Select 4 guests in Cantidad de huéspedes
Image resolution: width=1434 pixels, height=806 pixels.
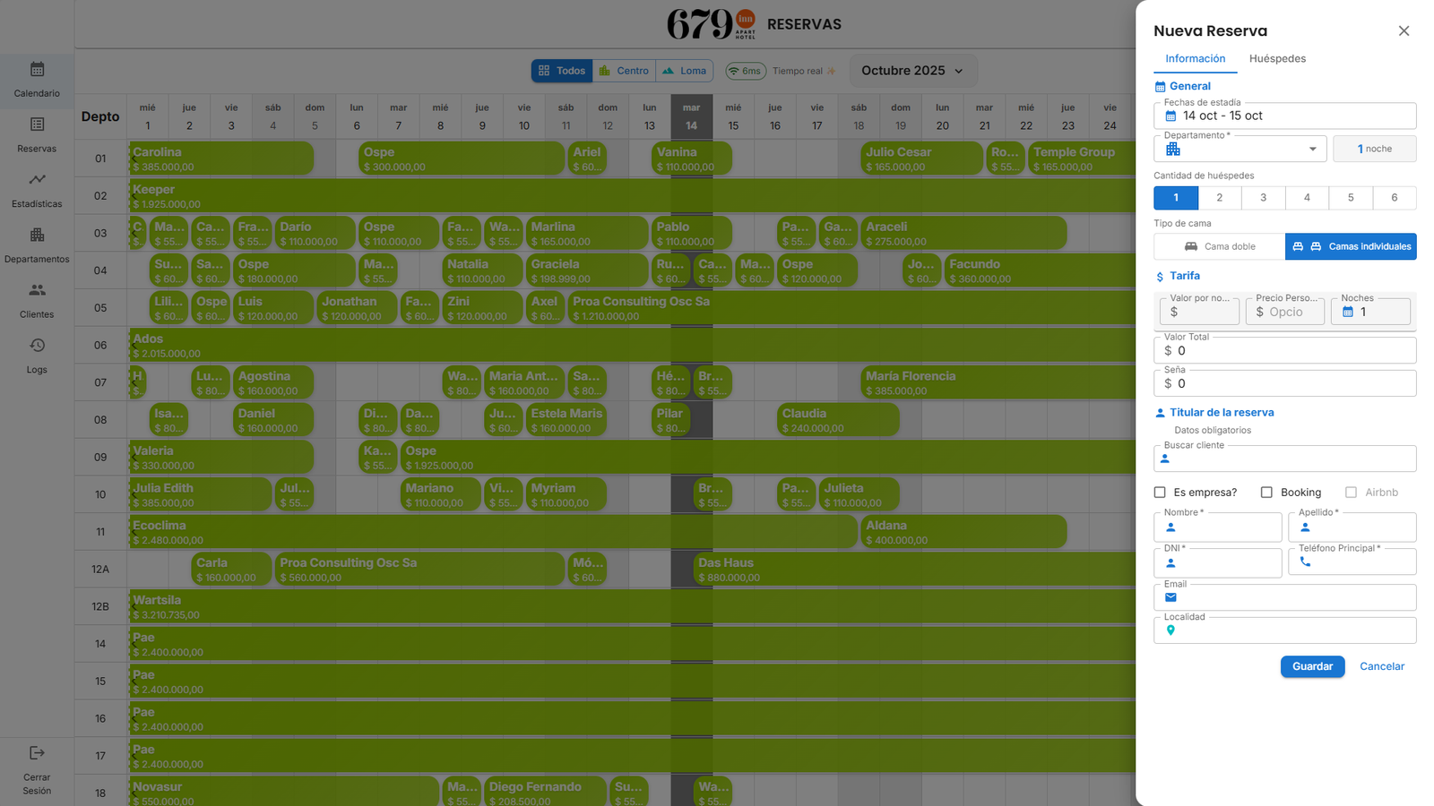click(1307, 198)
